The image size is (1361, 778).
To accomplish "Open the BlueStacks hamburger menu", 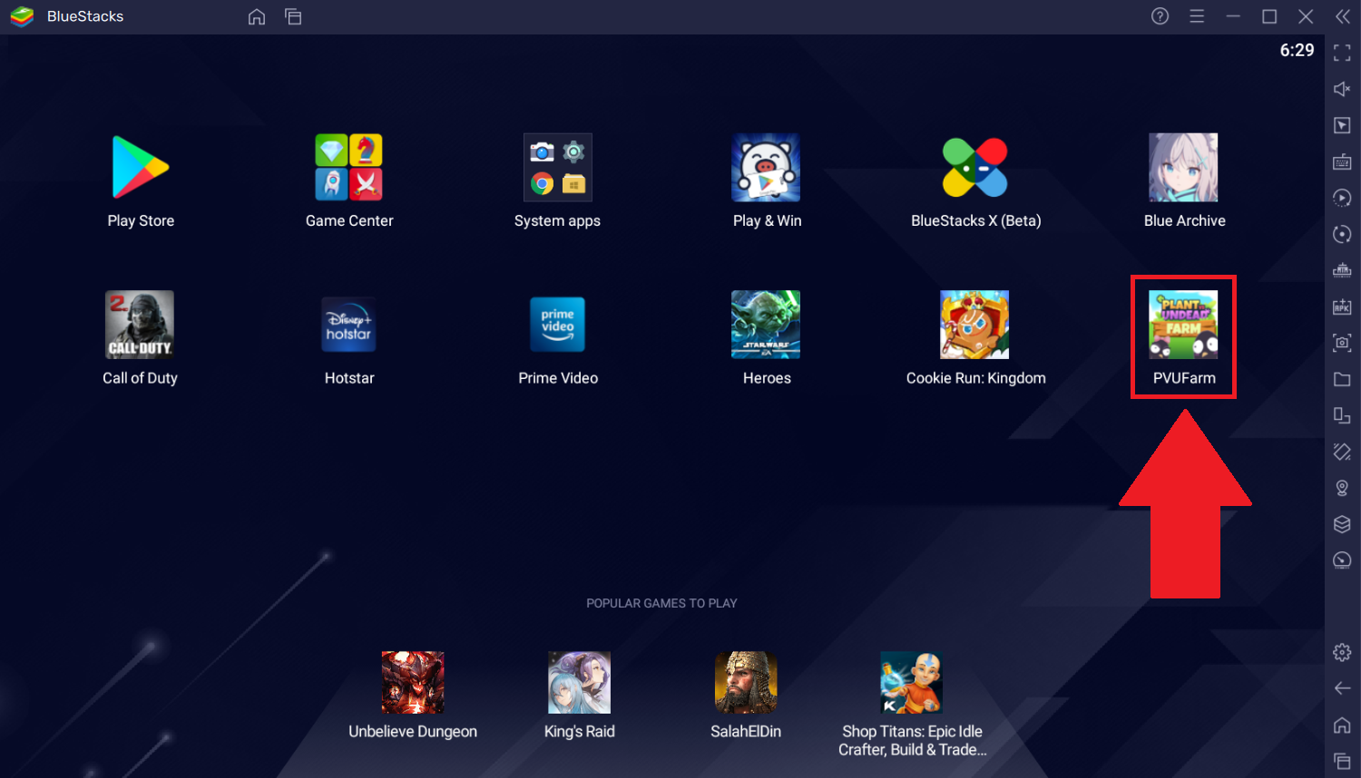I will 1197,15.
